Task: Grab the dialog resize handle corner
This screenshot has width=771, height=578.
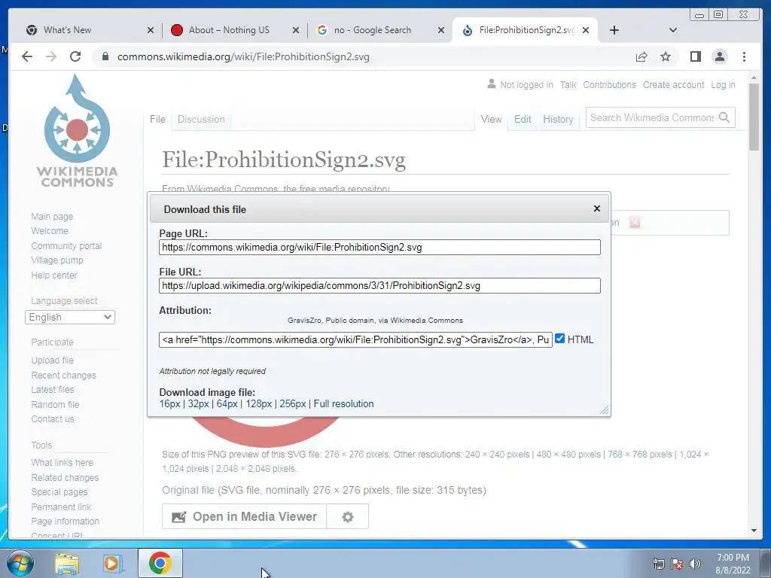Action: 605,410
